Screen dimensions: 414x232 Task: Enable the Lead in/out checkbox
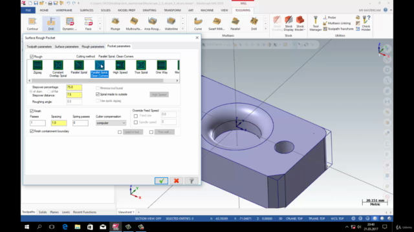[x=120, y=132]
